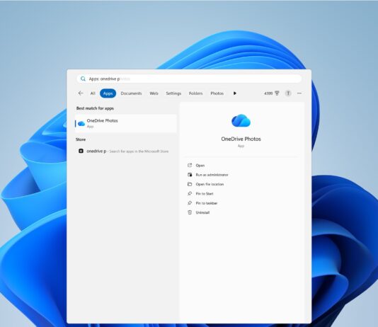Screen dimensions: 378x327
Task: Click the search box text field
Action: coord(189,79)
